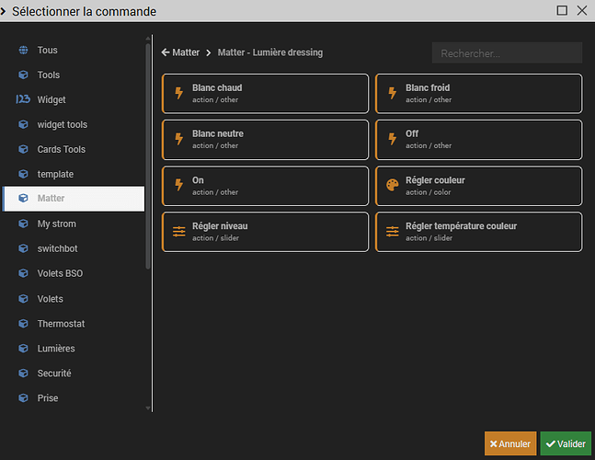Screen dimensions: 595x460
Task: Maximize the Sélectionner la commande dialog
Action: [562, 10]
